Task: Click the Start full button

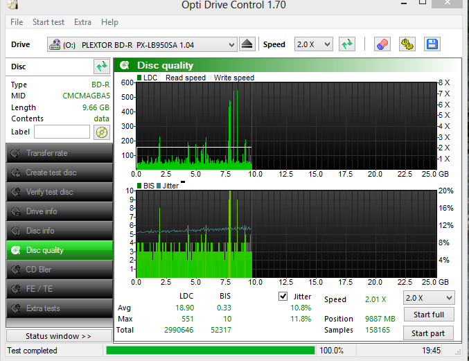Action: point(429,315)
